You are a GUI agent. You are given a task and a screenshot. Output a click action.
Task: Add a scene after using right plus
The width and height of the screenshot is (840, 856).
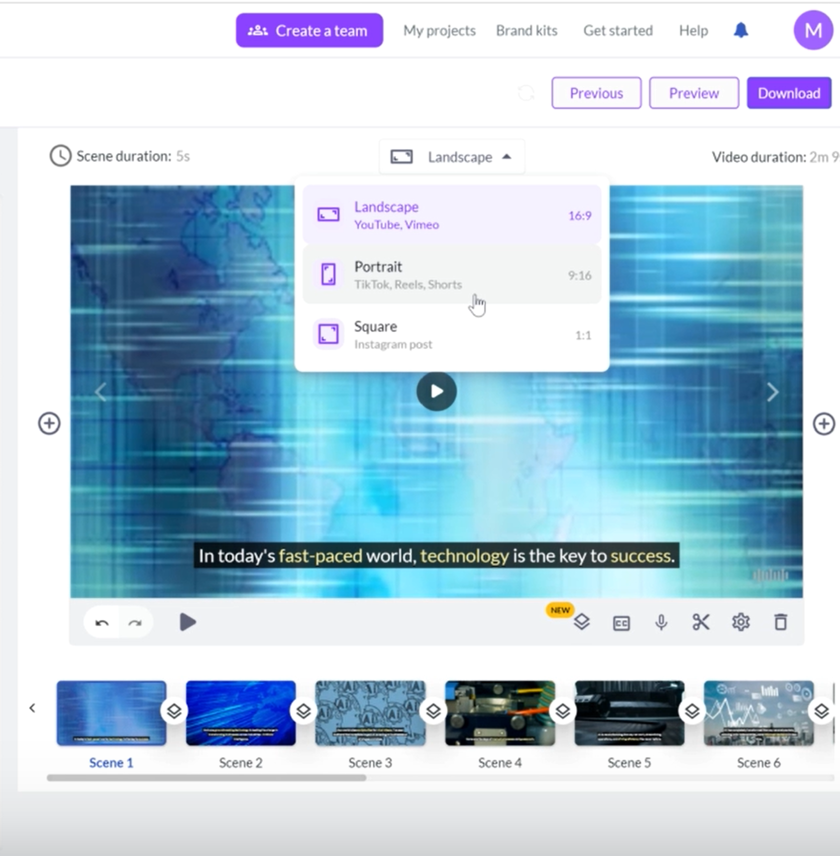pyautogui.click(x=824, y=424)
